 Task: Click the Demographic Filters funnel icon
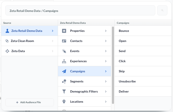pos(64,92)
